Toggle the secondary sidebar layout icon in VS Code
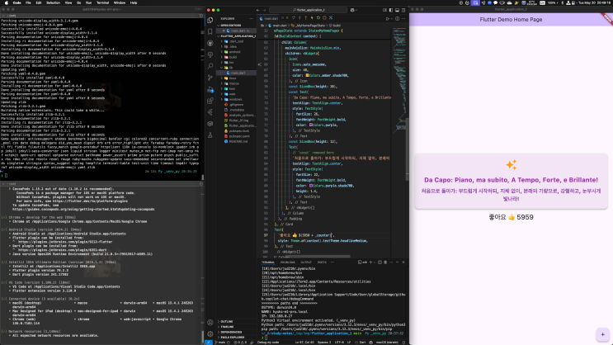 [403, 10]
